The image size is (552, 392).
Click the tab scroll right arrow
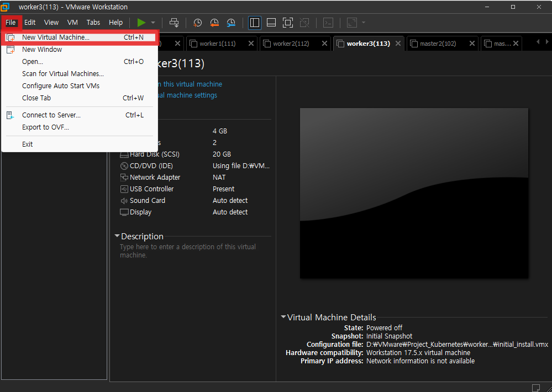click(x=547, y=42)
